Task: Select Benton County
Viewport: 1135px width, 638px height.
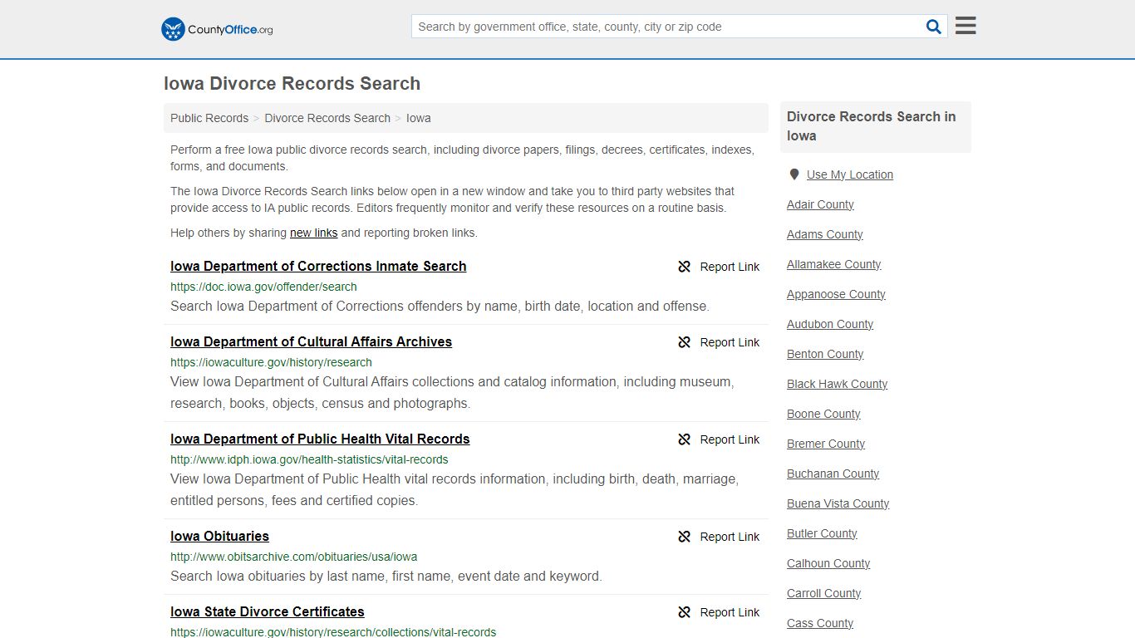Action: [x=825, y=354]
